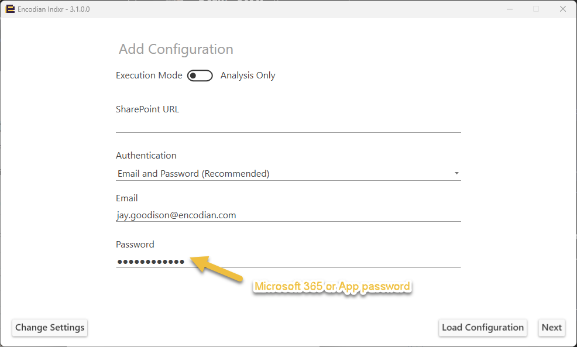Screen dimensions: 577x347
Task: Advance using the Next button
Action: pos(551,328)
